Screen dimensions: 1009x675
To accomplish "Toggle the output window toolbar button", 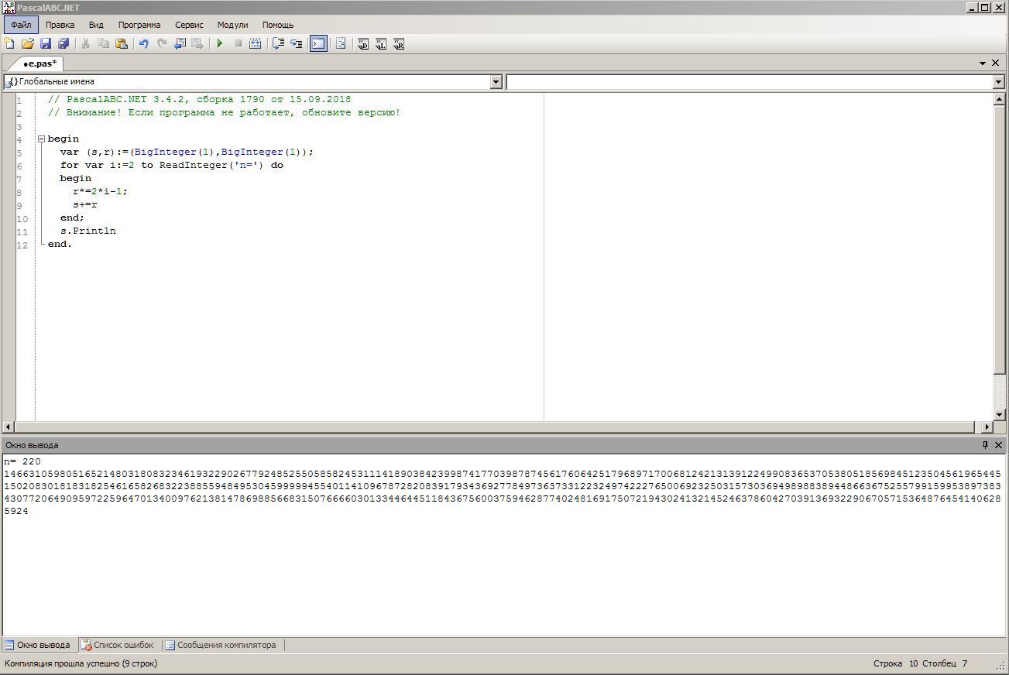I will click(318, 44).
